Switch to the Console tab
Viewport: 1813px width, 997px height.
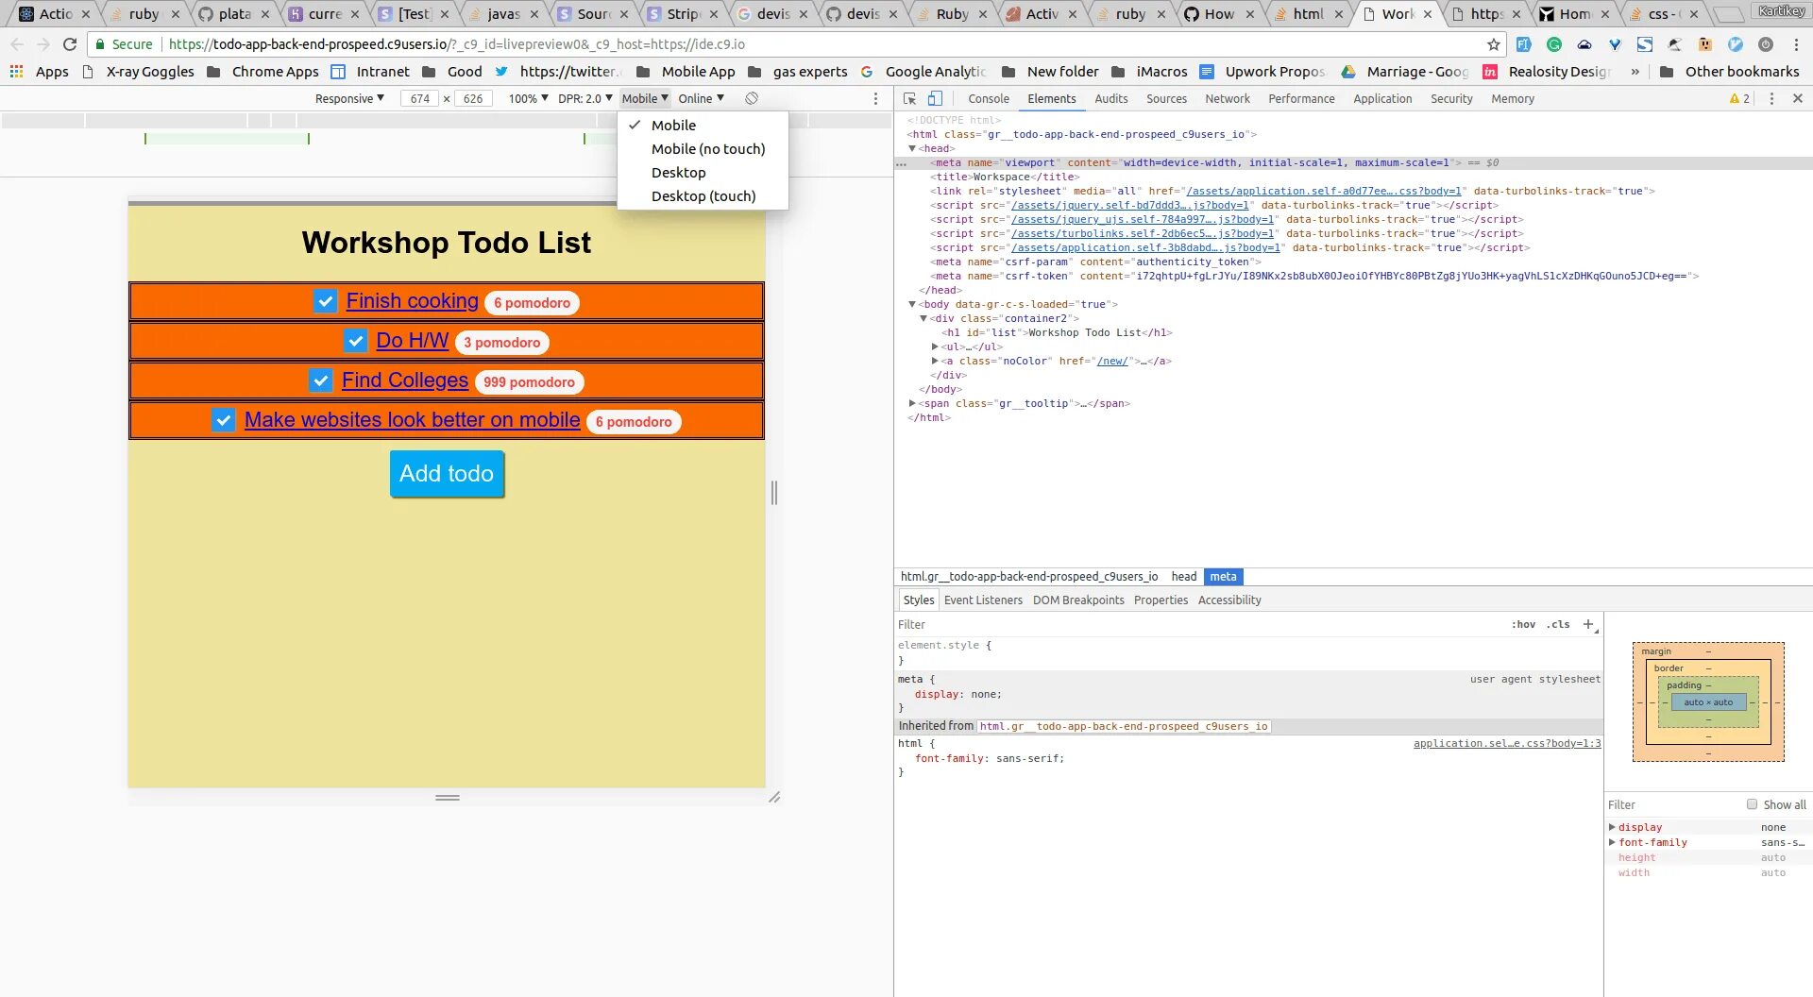[x=989, y=98]
